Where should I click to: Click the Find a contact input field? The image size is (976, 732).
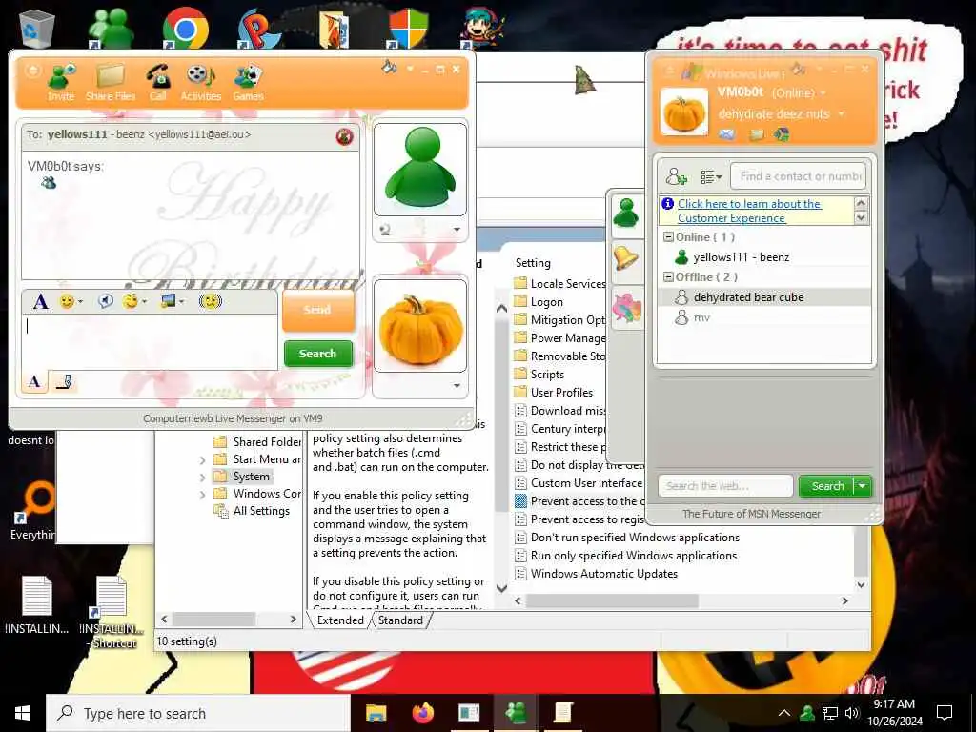point(798,176)
